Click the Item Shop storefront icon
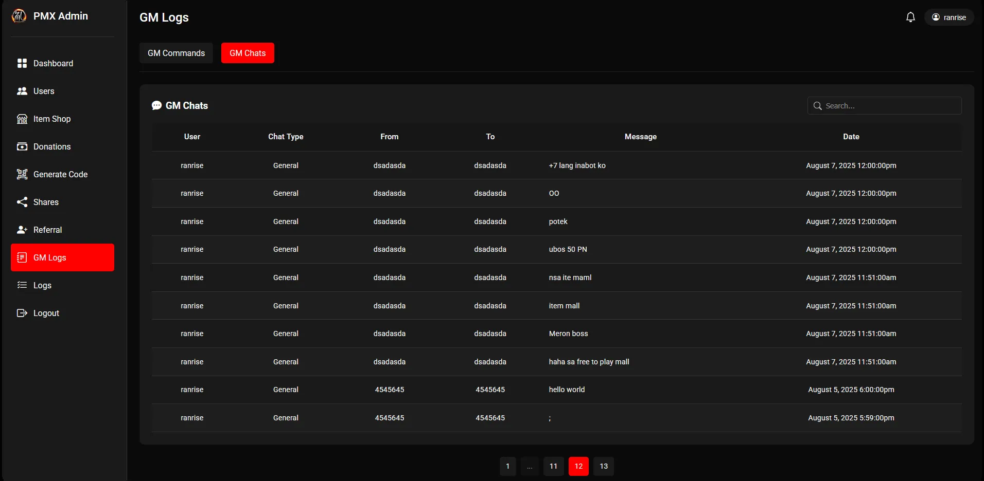 [x=22, y=119]
